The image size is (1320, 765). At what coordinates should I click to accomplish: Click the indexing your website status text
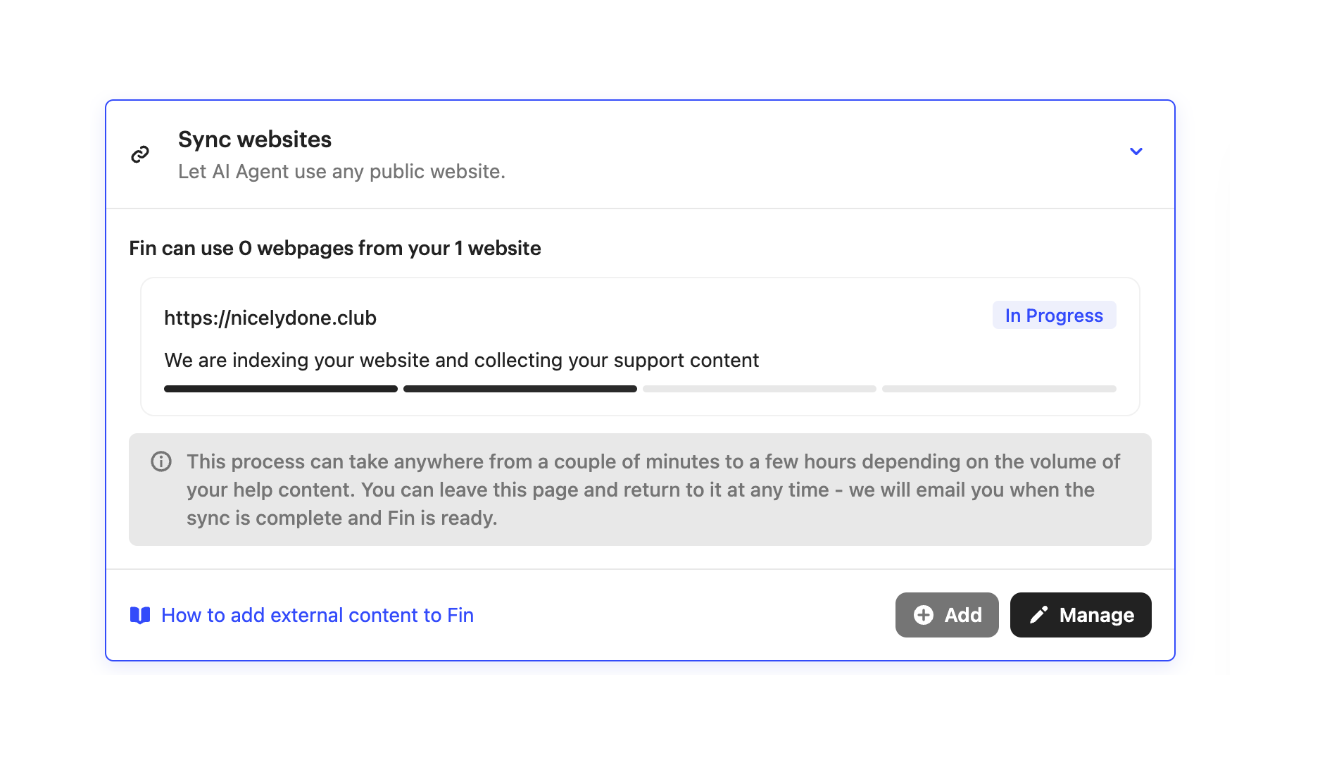pyautogui.click(x=461, y=361)
